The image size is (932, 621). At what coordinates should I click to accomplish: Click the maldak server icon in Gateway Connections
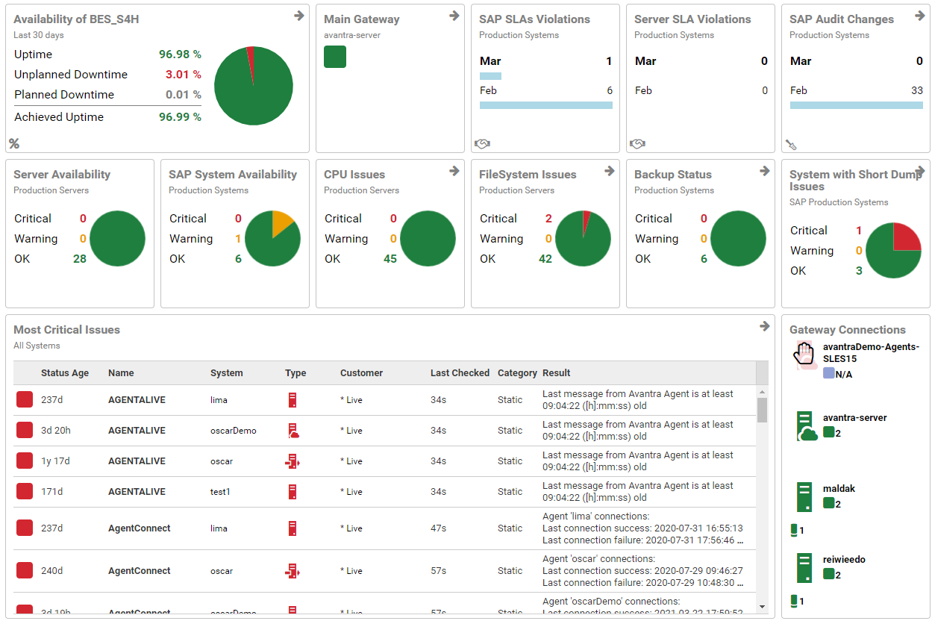coord(804,496)
